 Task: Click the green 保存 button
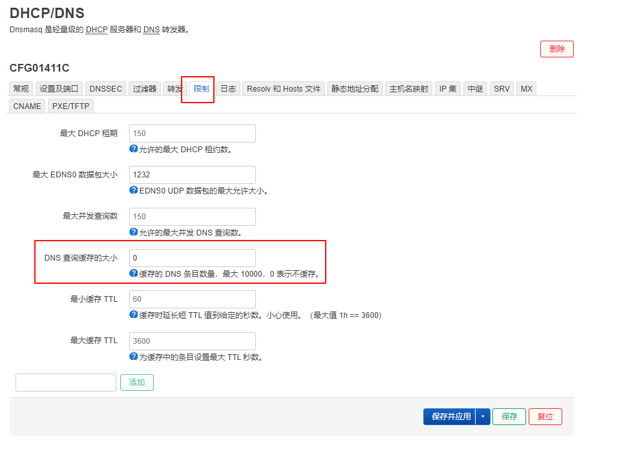pyautogui.click(x=509, y=417)
